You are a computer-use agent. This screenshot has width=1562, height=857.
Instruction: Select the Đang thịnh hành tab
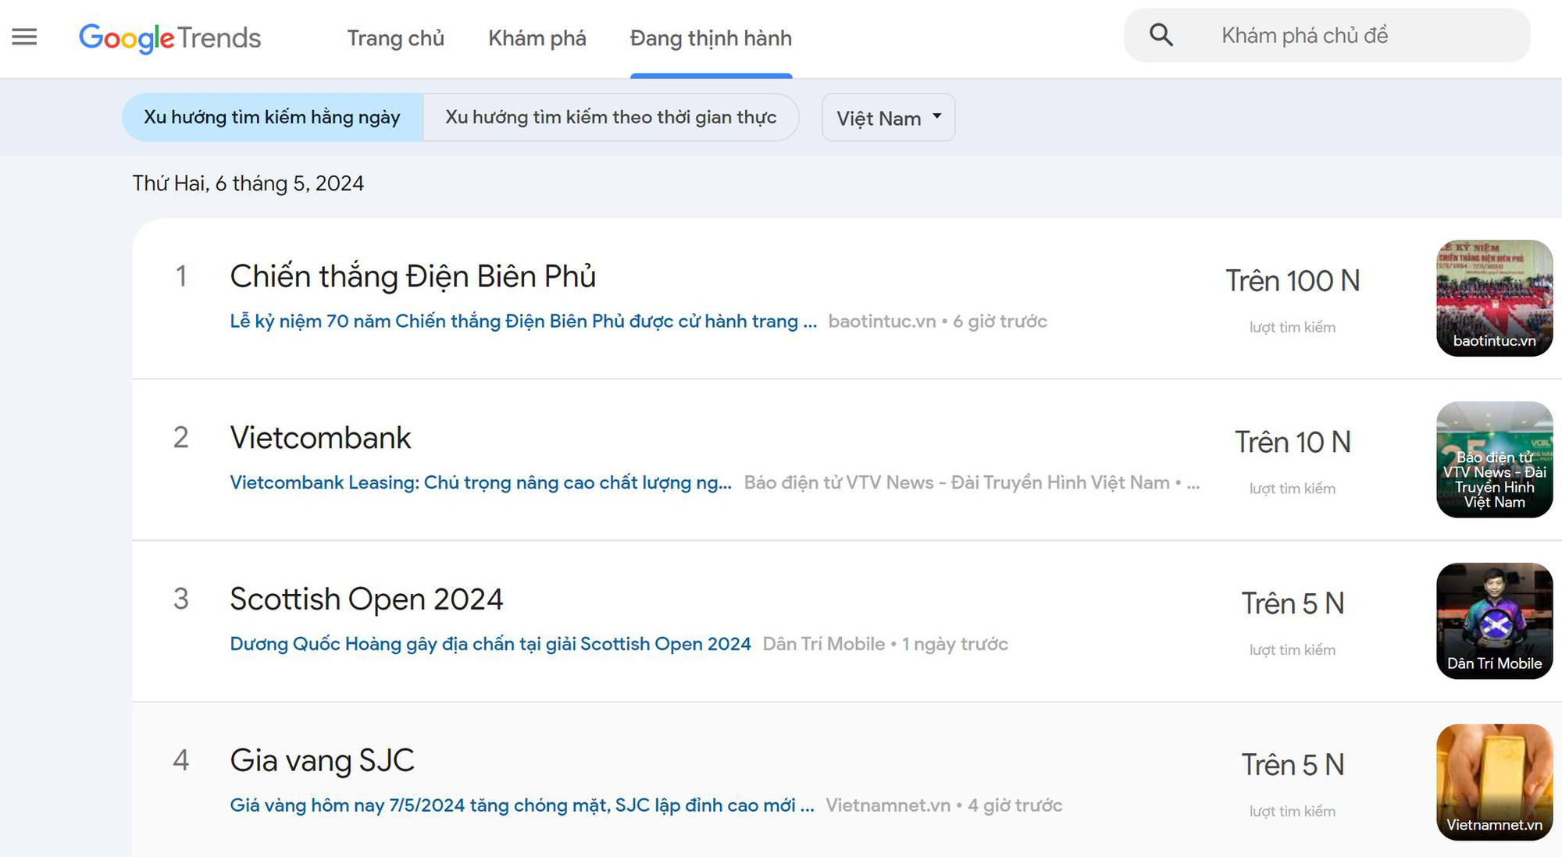point(711,37)
